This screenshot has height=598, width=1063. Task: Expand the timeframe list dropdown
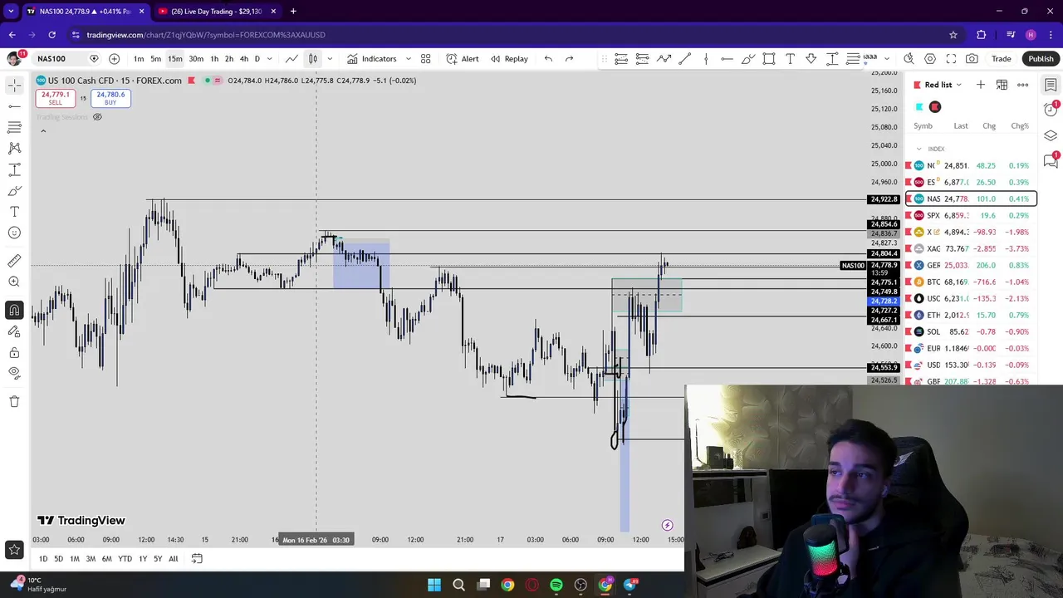pyautogui.click(x=269, y=59)
